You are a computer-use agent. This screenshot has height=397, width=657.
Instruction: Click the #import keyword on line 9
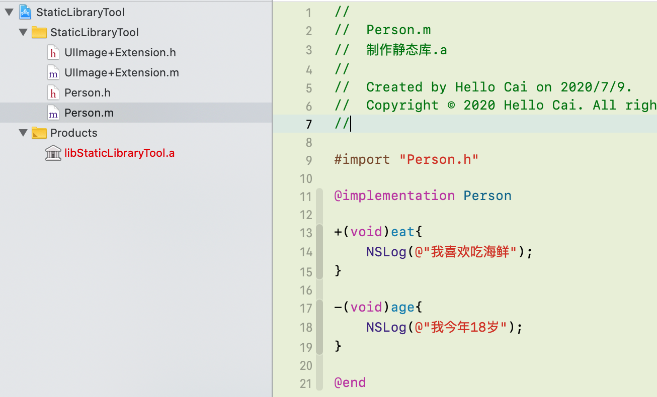[362, 160]
